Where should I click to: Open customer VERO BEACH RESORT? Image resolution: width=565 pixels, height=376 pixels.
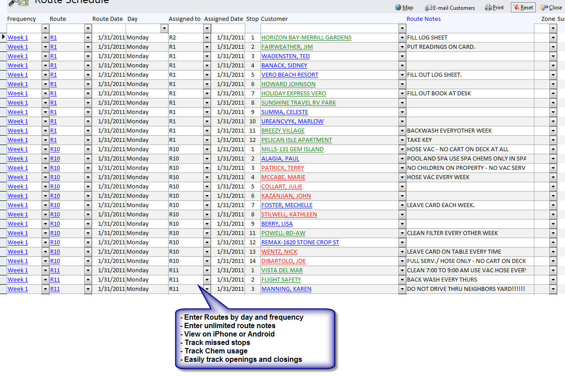click(290, 75)
